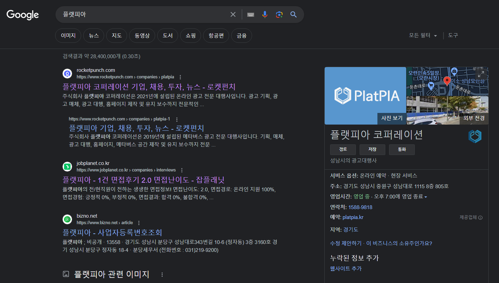
Task: Click the 누락된 정보 추가 heading
Action: (x=354, y=258)
